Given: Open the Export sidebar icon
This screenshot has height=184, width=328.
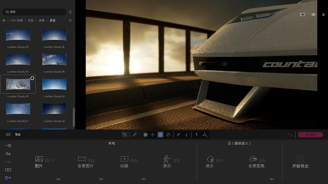Looking at the screenshot, I should (8, 178).
